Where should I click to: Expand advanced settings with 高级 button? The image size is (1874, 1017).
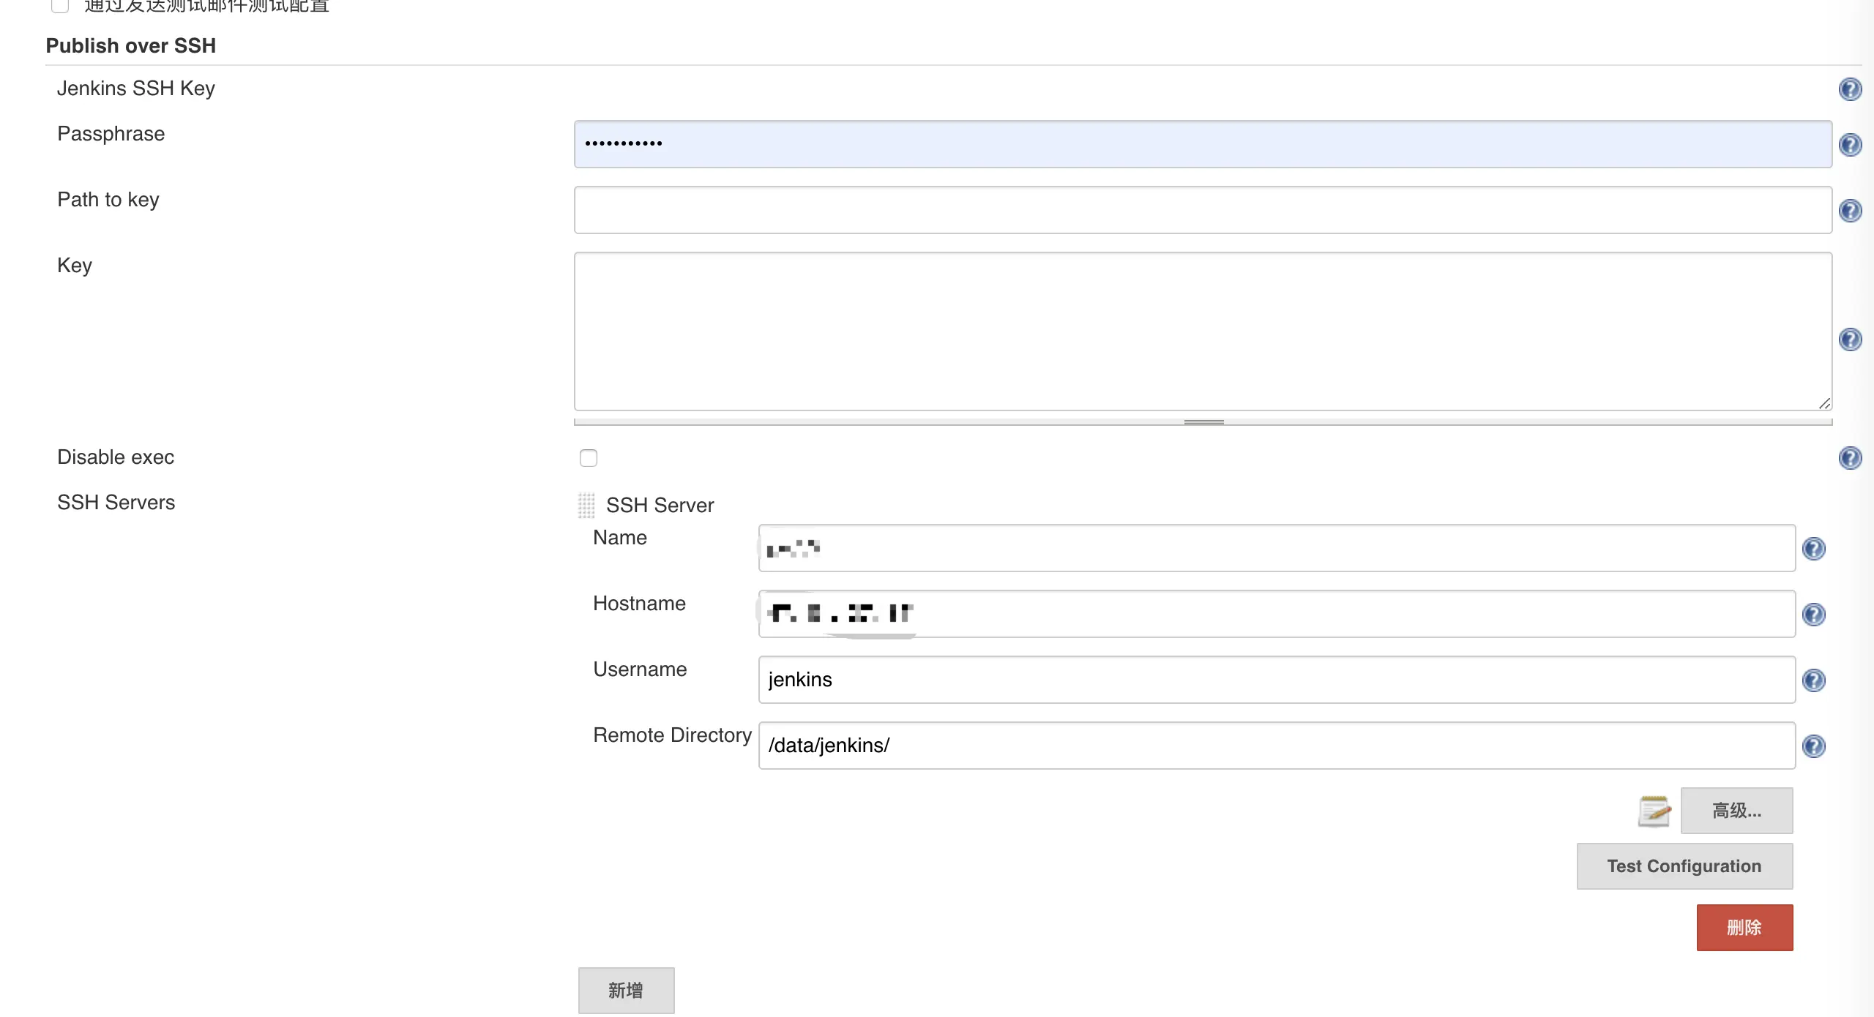pos(1736,811)
